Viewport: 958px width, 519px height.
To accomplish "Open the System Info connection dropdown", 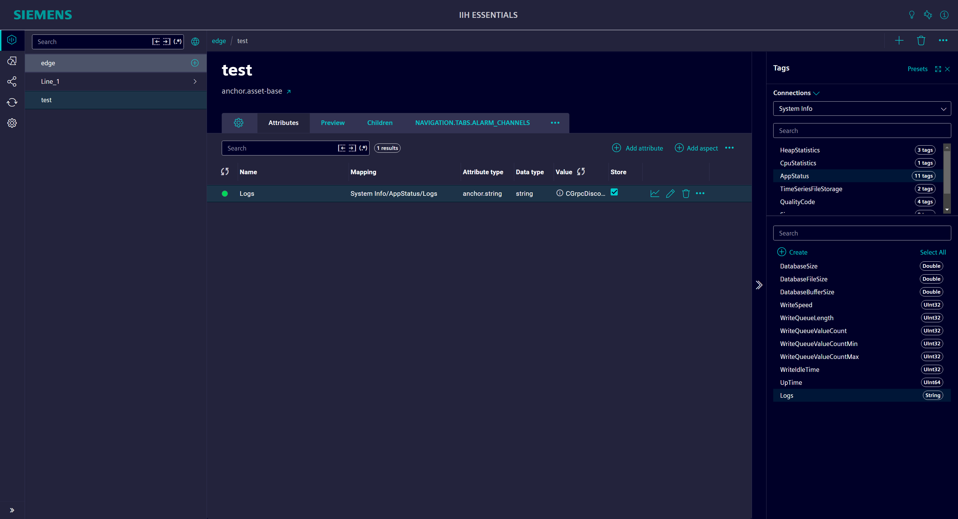I will [862, 109].
